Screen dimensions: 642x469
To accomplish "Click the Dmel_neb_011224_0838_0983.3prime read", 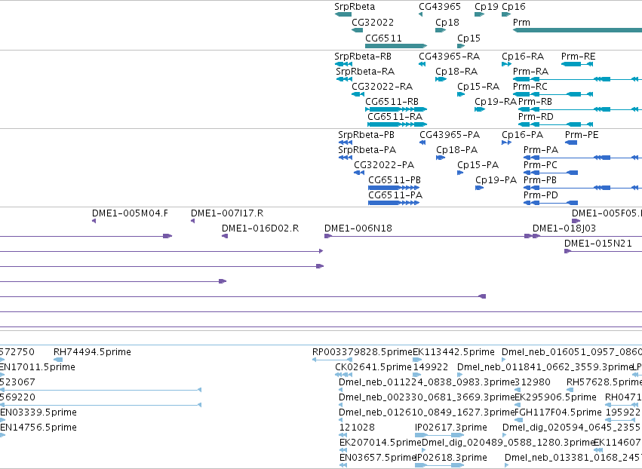I will [x=341, y=390].
